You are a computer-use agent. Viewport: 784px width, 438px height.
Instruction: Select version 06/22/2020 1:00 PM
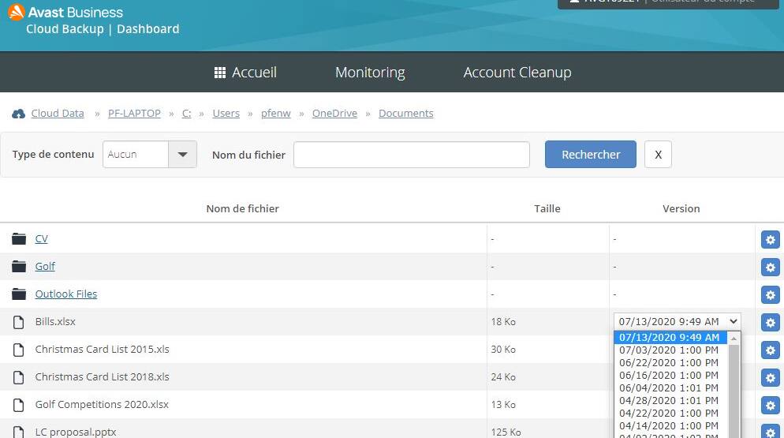tap(669, 362)
